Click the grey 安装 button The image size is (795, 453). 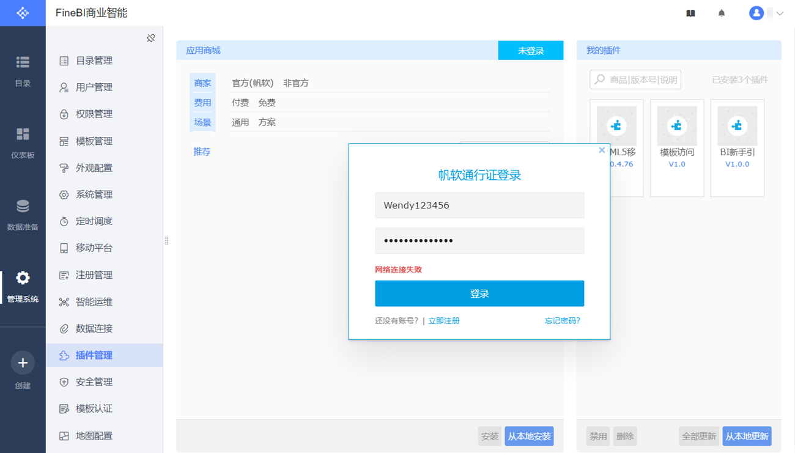click(x=490, y=436)
